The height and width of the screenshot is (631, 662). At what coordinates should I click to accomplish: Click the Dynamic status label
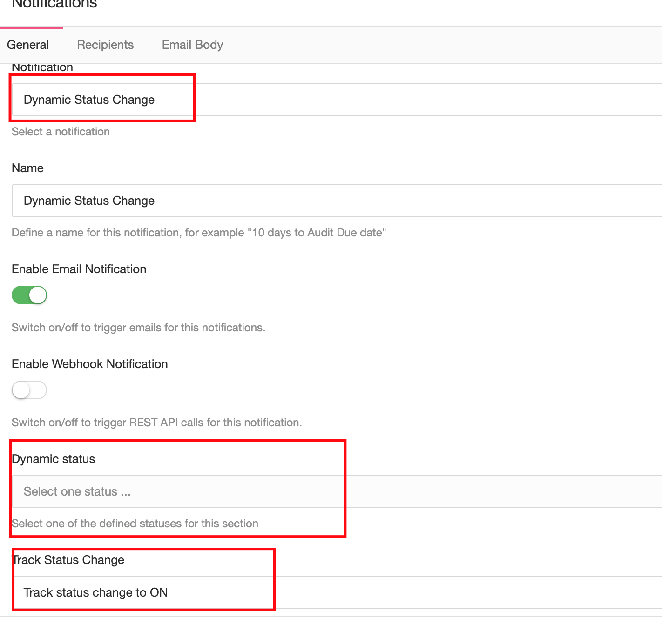[54, 459]
